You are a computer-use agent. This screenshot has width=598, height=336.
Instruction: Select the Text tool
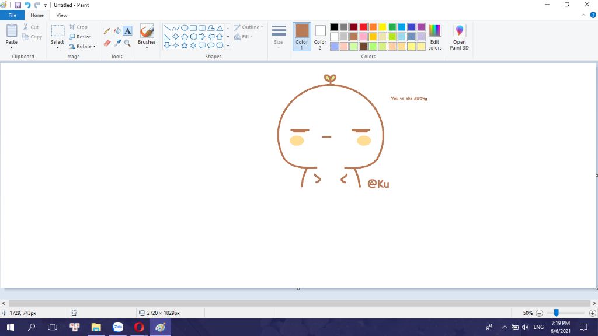[x=127, y=31]
